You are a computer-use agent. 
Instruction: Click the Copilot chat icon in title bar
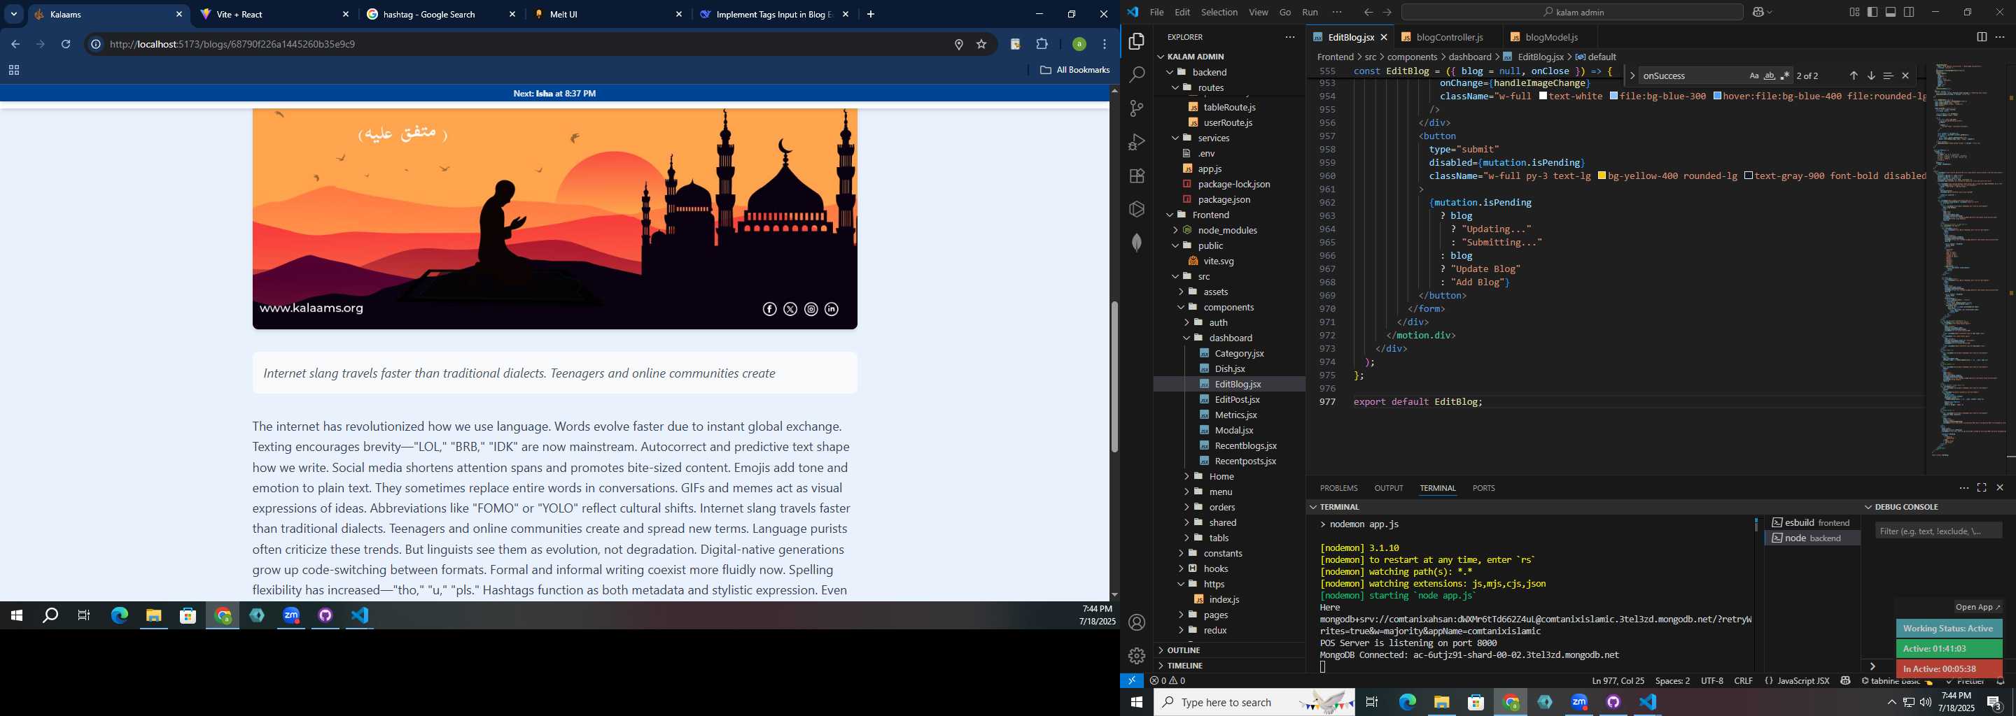[x=1758, y=12]
